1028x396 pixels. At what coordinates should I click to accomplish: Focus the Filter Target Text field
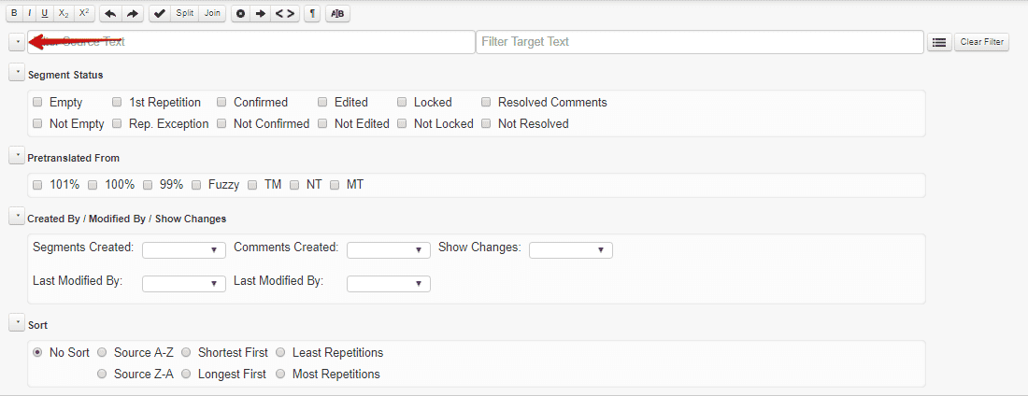[700, 42]
